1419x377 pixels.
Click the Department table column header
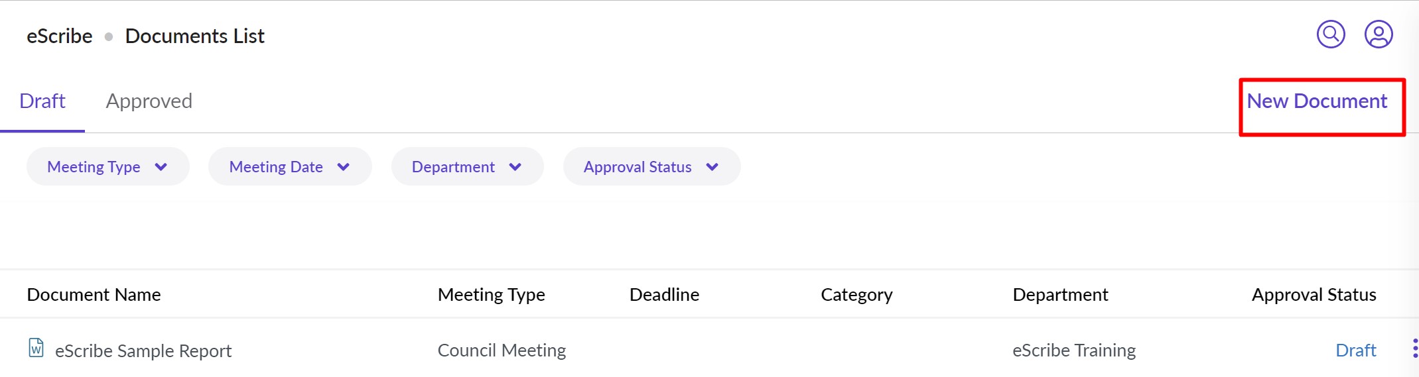1060,295
